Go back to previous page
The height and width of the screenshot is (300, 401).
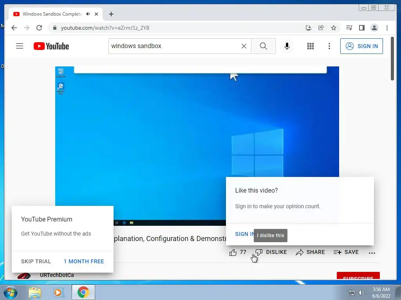click(14, 28)
